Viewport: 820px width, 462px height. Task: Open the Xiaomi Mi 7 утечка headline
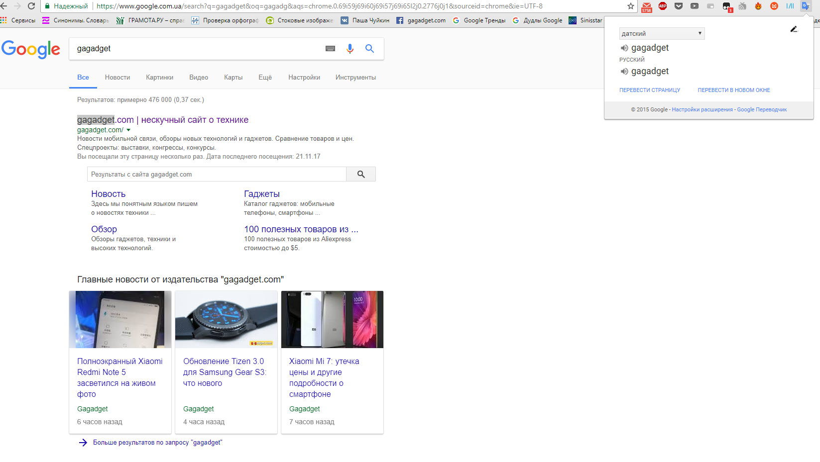[324, 377]
